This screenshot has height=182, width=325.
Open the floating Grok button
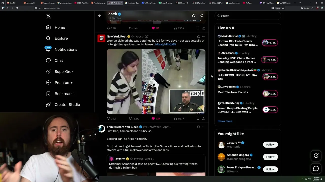tap(316, 156)
